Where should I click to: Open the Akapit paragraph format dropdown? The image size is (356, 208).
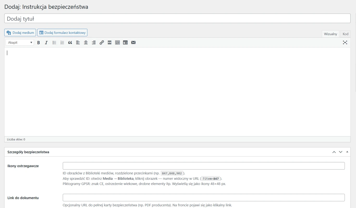click(x=20, y=43)
